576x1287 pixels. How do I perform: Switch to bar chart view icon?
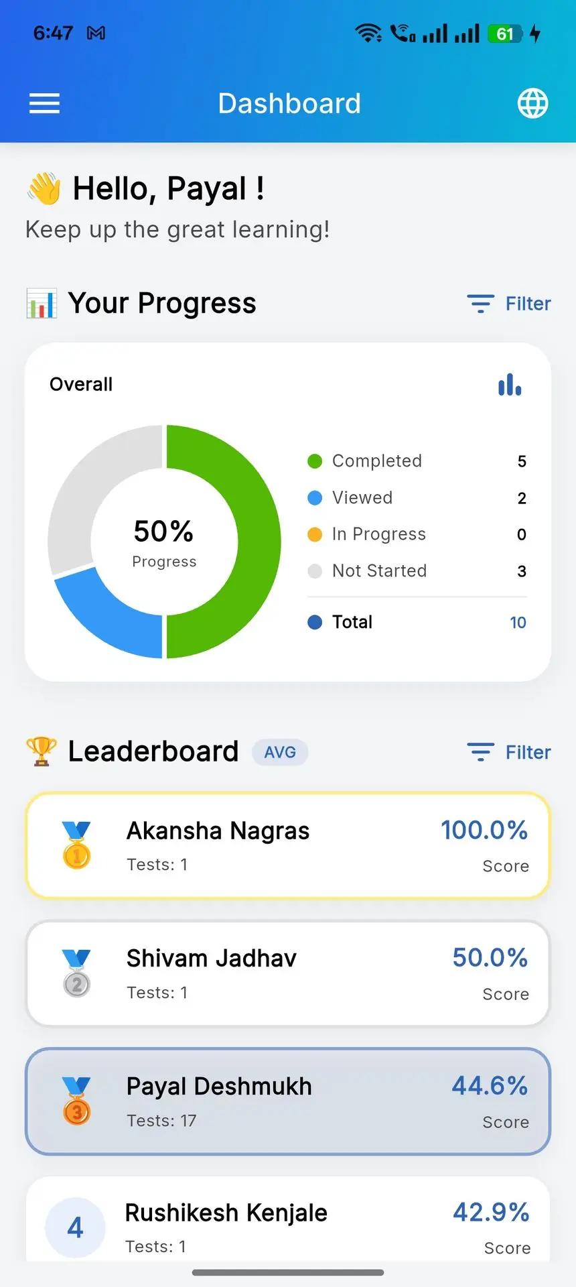point(509,385)
